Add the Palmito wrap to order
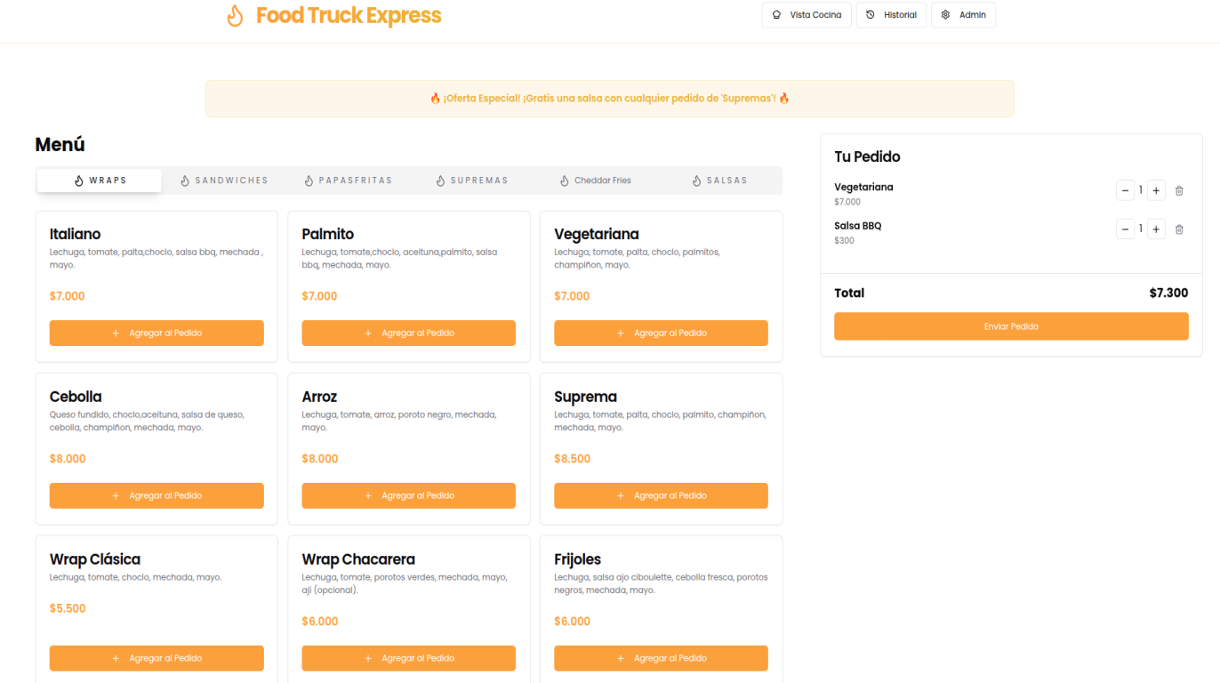The height and width of the screenshot is (683, 1220). point(408,333)
